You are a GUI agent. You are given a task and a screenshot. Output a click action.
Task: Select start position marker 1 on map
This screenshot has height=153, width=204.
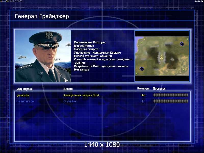[182, 44]
